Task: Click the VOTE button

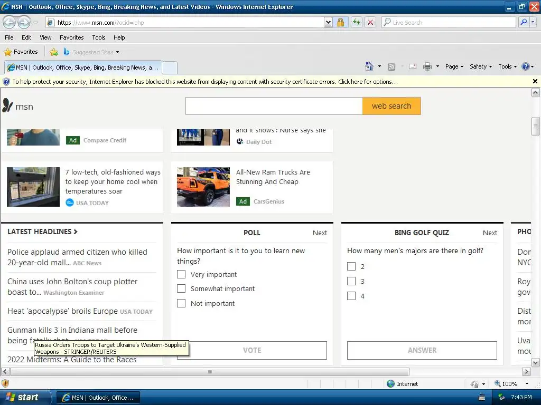Action: (252, 350)
